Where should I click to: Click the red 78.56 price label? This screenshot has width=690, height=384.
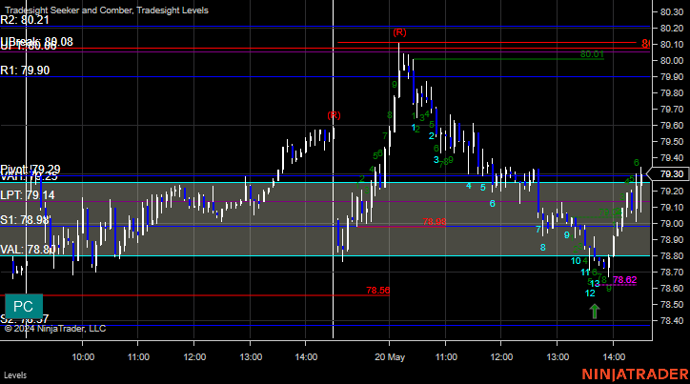click(378, 291)
